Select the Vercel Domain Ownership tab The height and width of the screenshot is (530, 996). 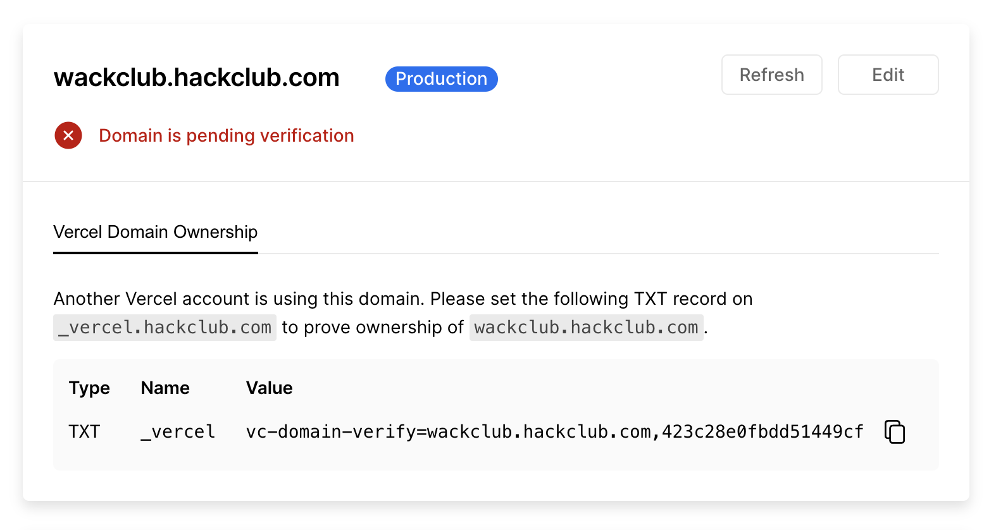(x=156, y=232)
